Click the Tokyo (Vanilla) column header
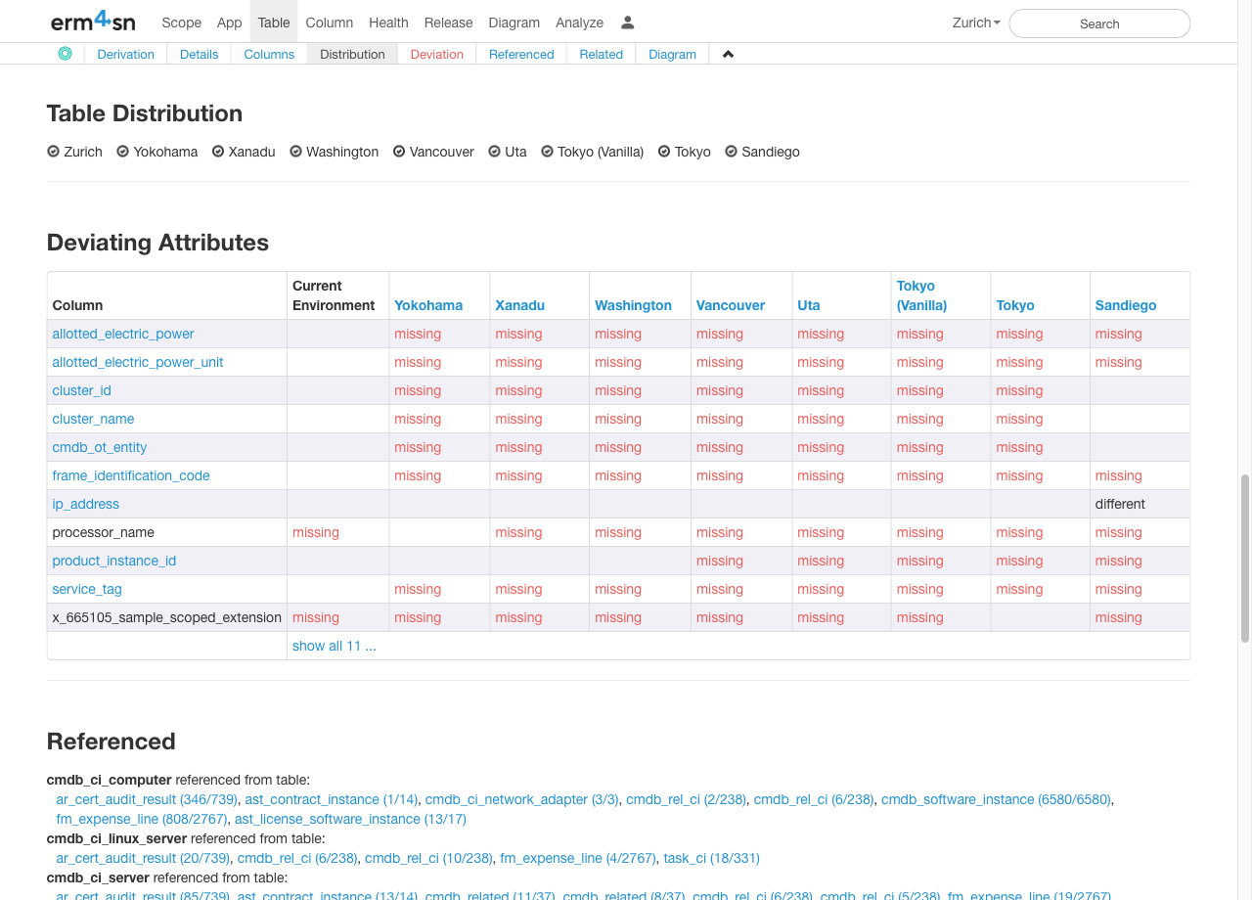 921,295
